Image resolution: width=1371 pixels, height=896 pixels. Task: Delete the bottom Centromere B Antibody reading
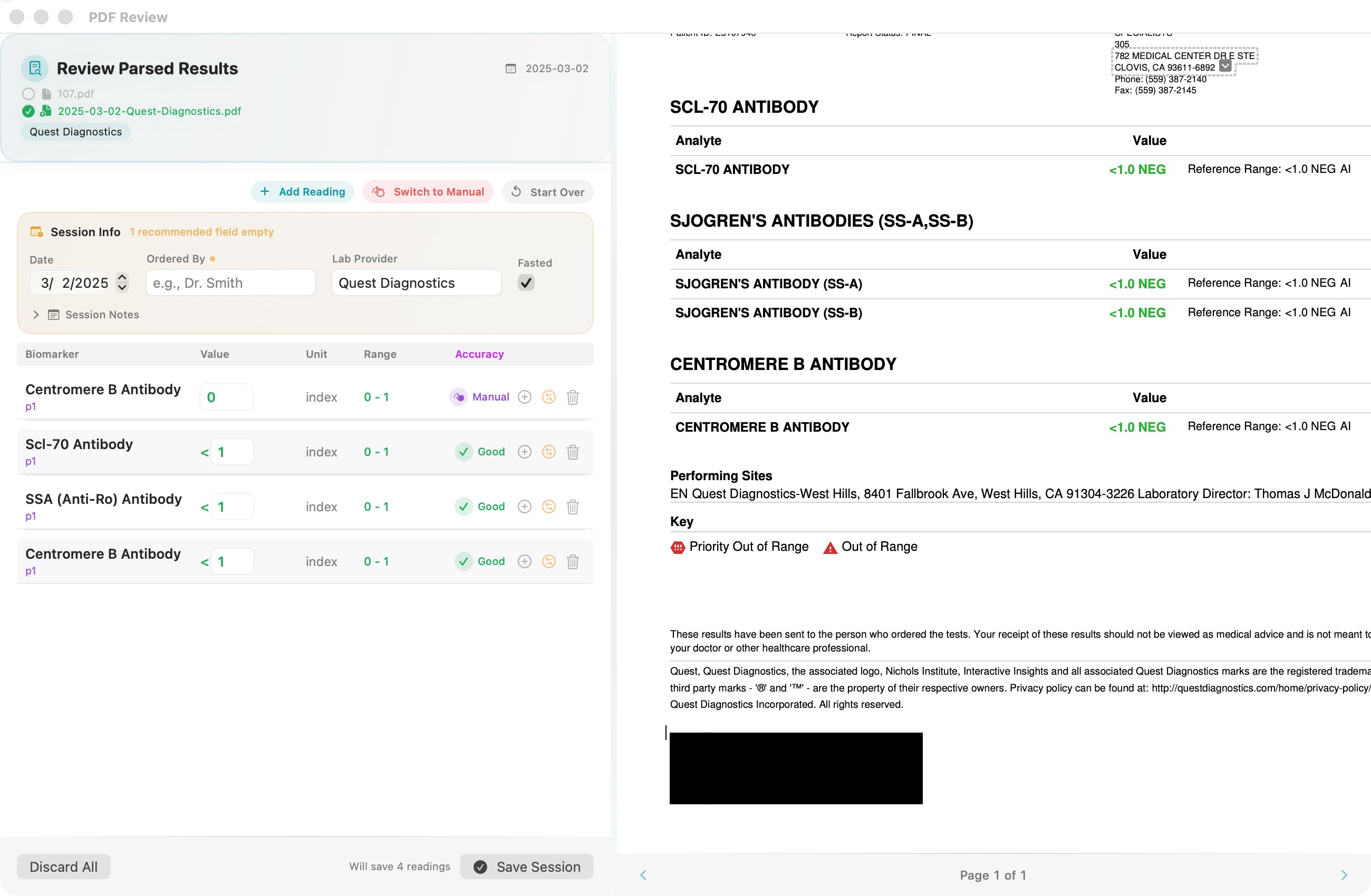[x=573, y=561]
